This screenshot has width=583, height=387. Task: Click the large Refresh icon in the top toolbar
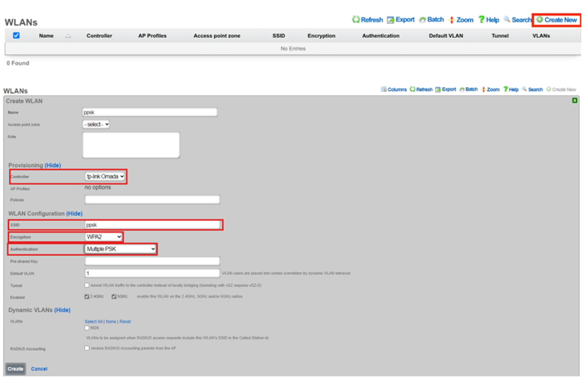tap(356, 20)
